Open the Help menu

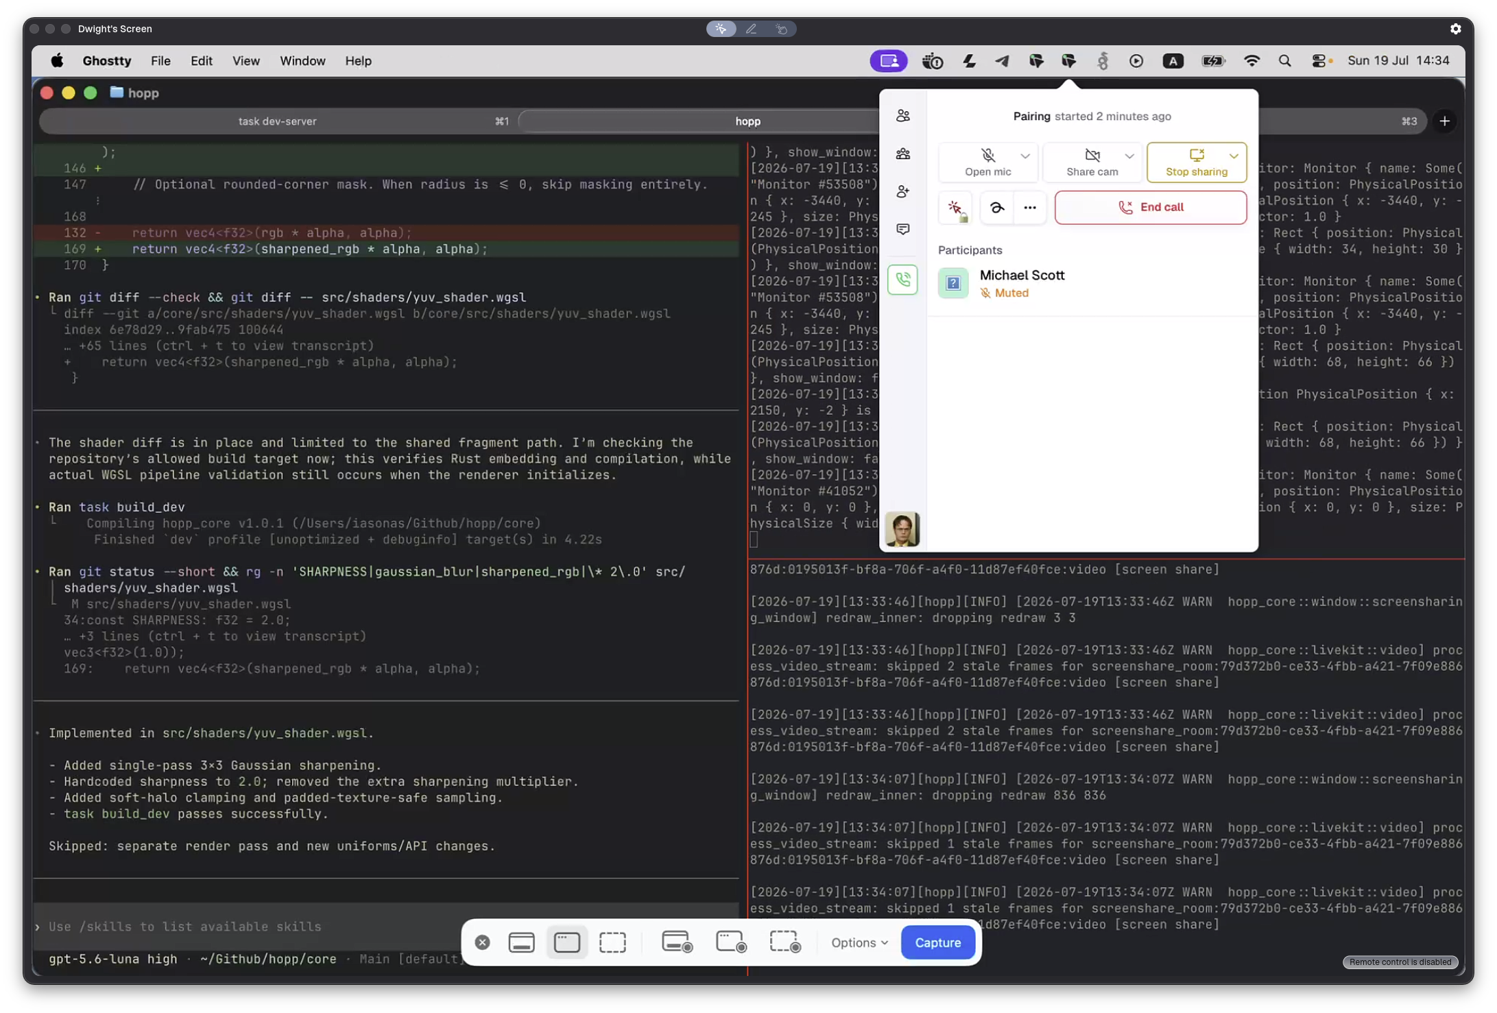(357, 61)
